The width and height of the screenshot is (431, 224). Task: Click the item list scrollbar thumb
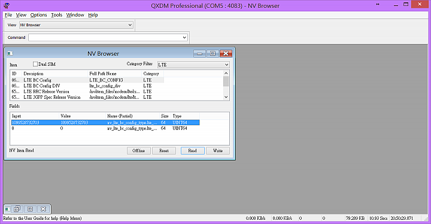226,81
